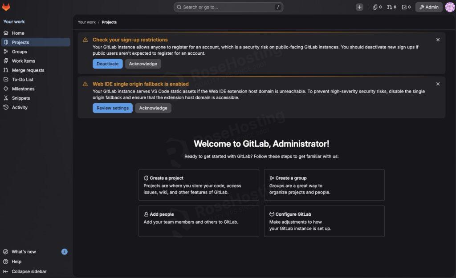The image size is (456, 278).
Task: Go to Groups in the sidebar
Action: click(x=36, y=52)
